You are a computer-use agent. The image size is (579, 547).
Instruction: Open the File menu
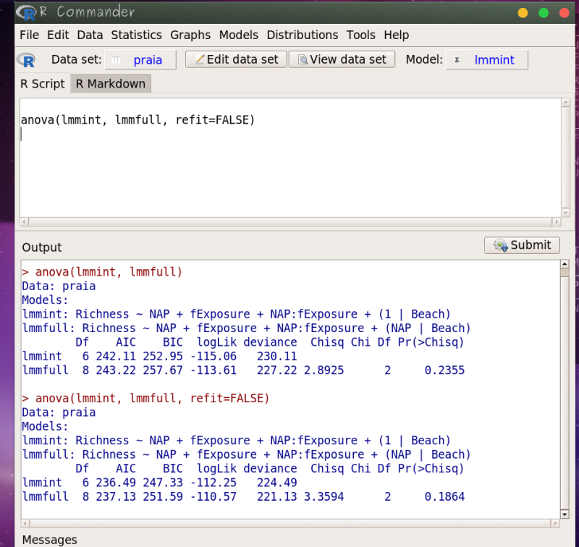coord(30,35)
